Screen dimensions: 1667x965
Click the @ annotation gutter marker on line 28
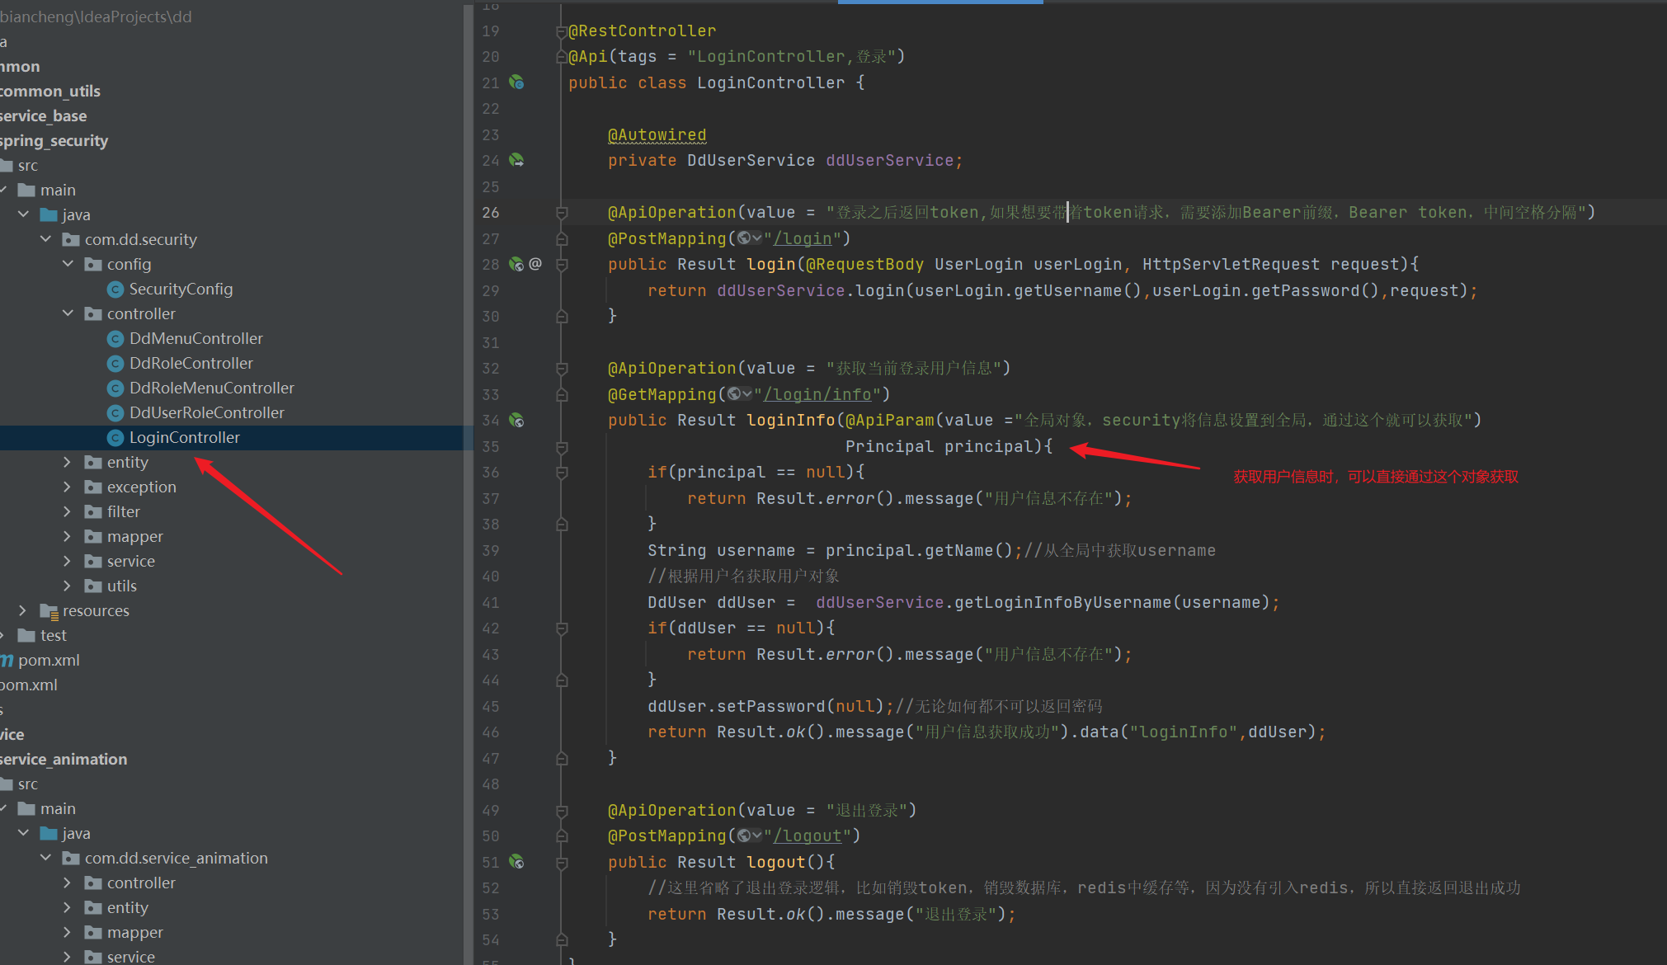pyautogui.click(x=535, y=264)
